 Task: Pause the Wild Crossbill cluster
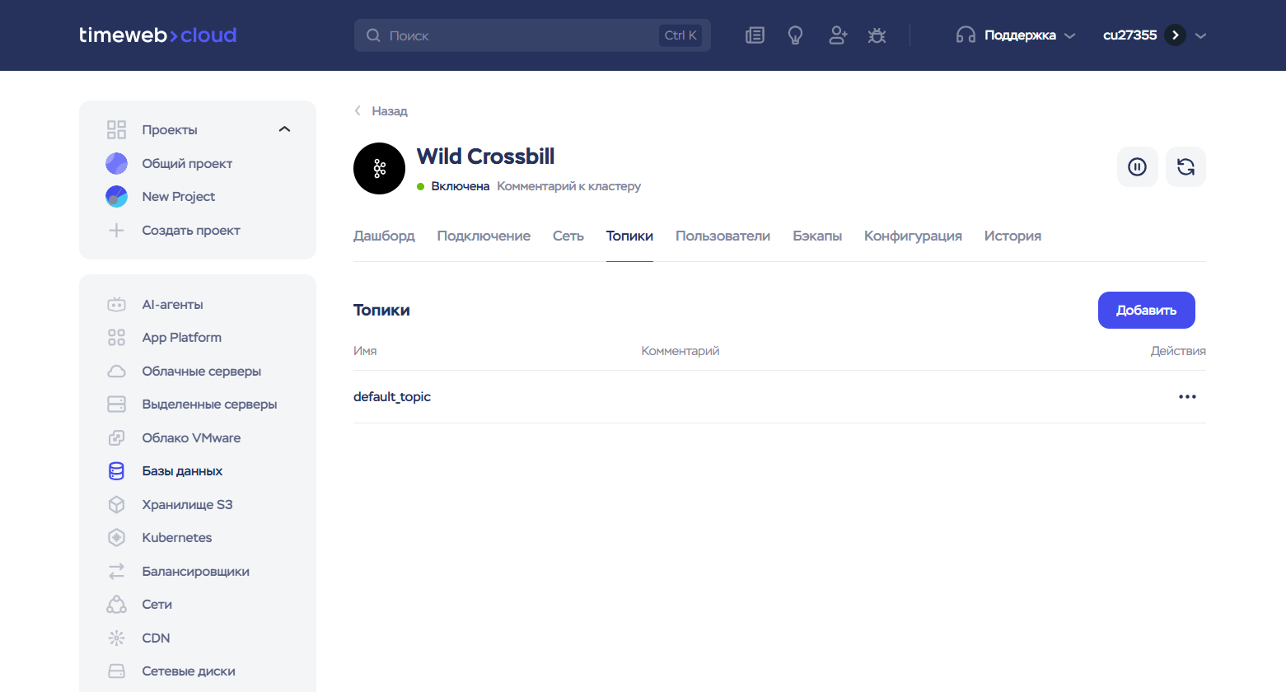(x=1137, y=167)
